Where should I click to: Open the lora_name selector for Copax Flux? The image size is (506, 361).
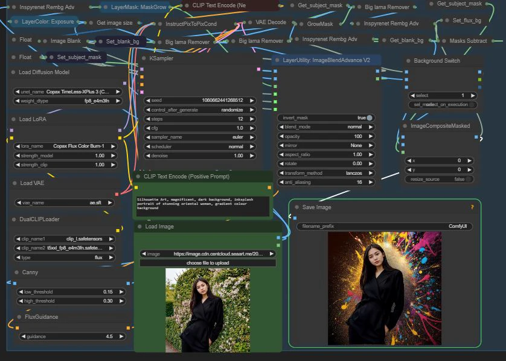[66, 146]
